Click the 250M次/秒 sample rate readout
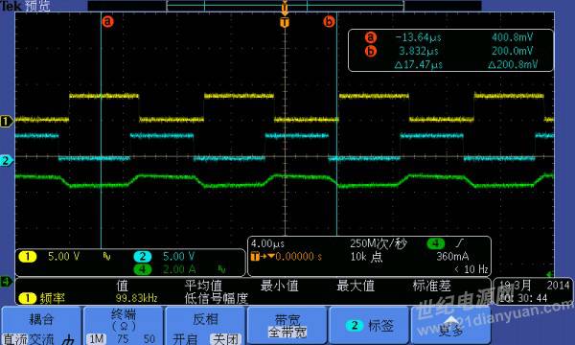 point(379,243)
